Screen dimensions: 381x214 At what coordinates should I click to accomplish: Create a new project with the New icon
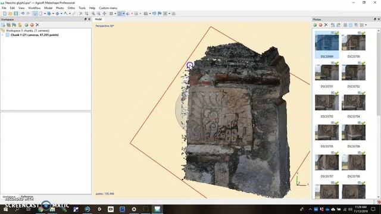5,14
